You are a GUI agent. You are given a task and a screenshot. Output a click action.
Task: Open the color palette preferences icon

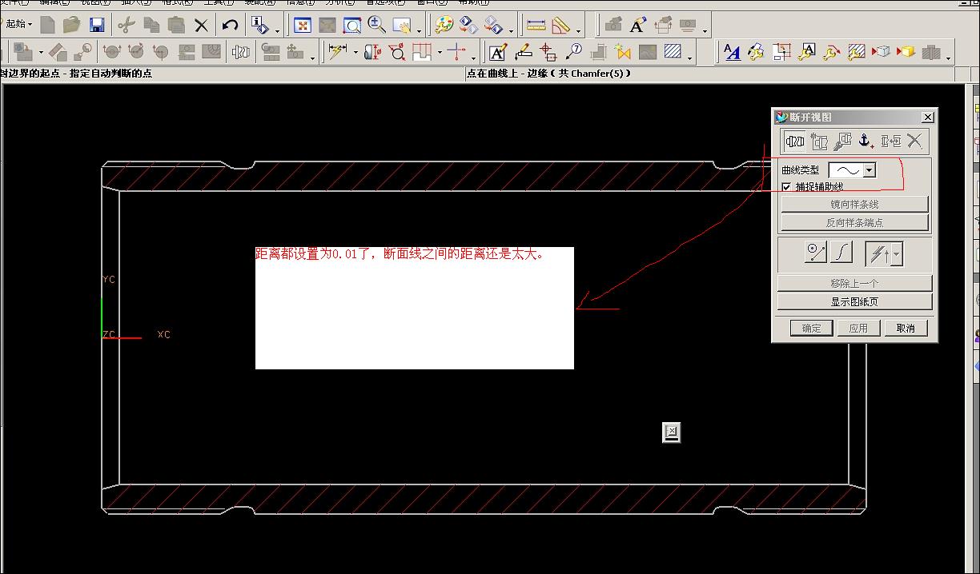[x=444, y=25]
